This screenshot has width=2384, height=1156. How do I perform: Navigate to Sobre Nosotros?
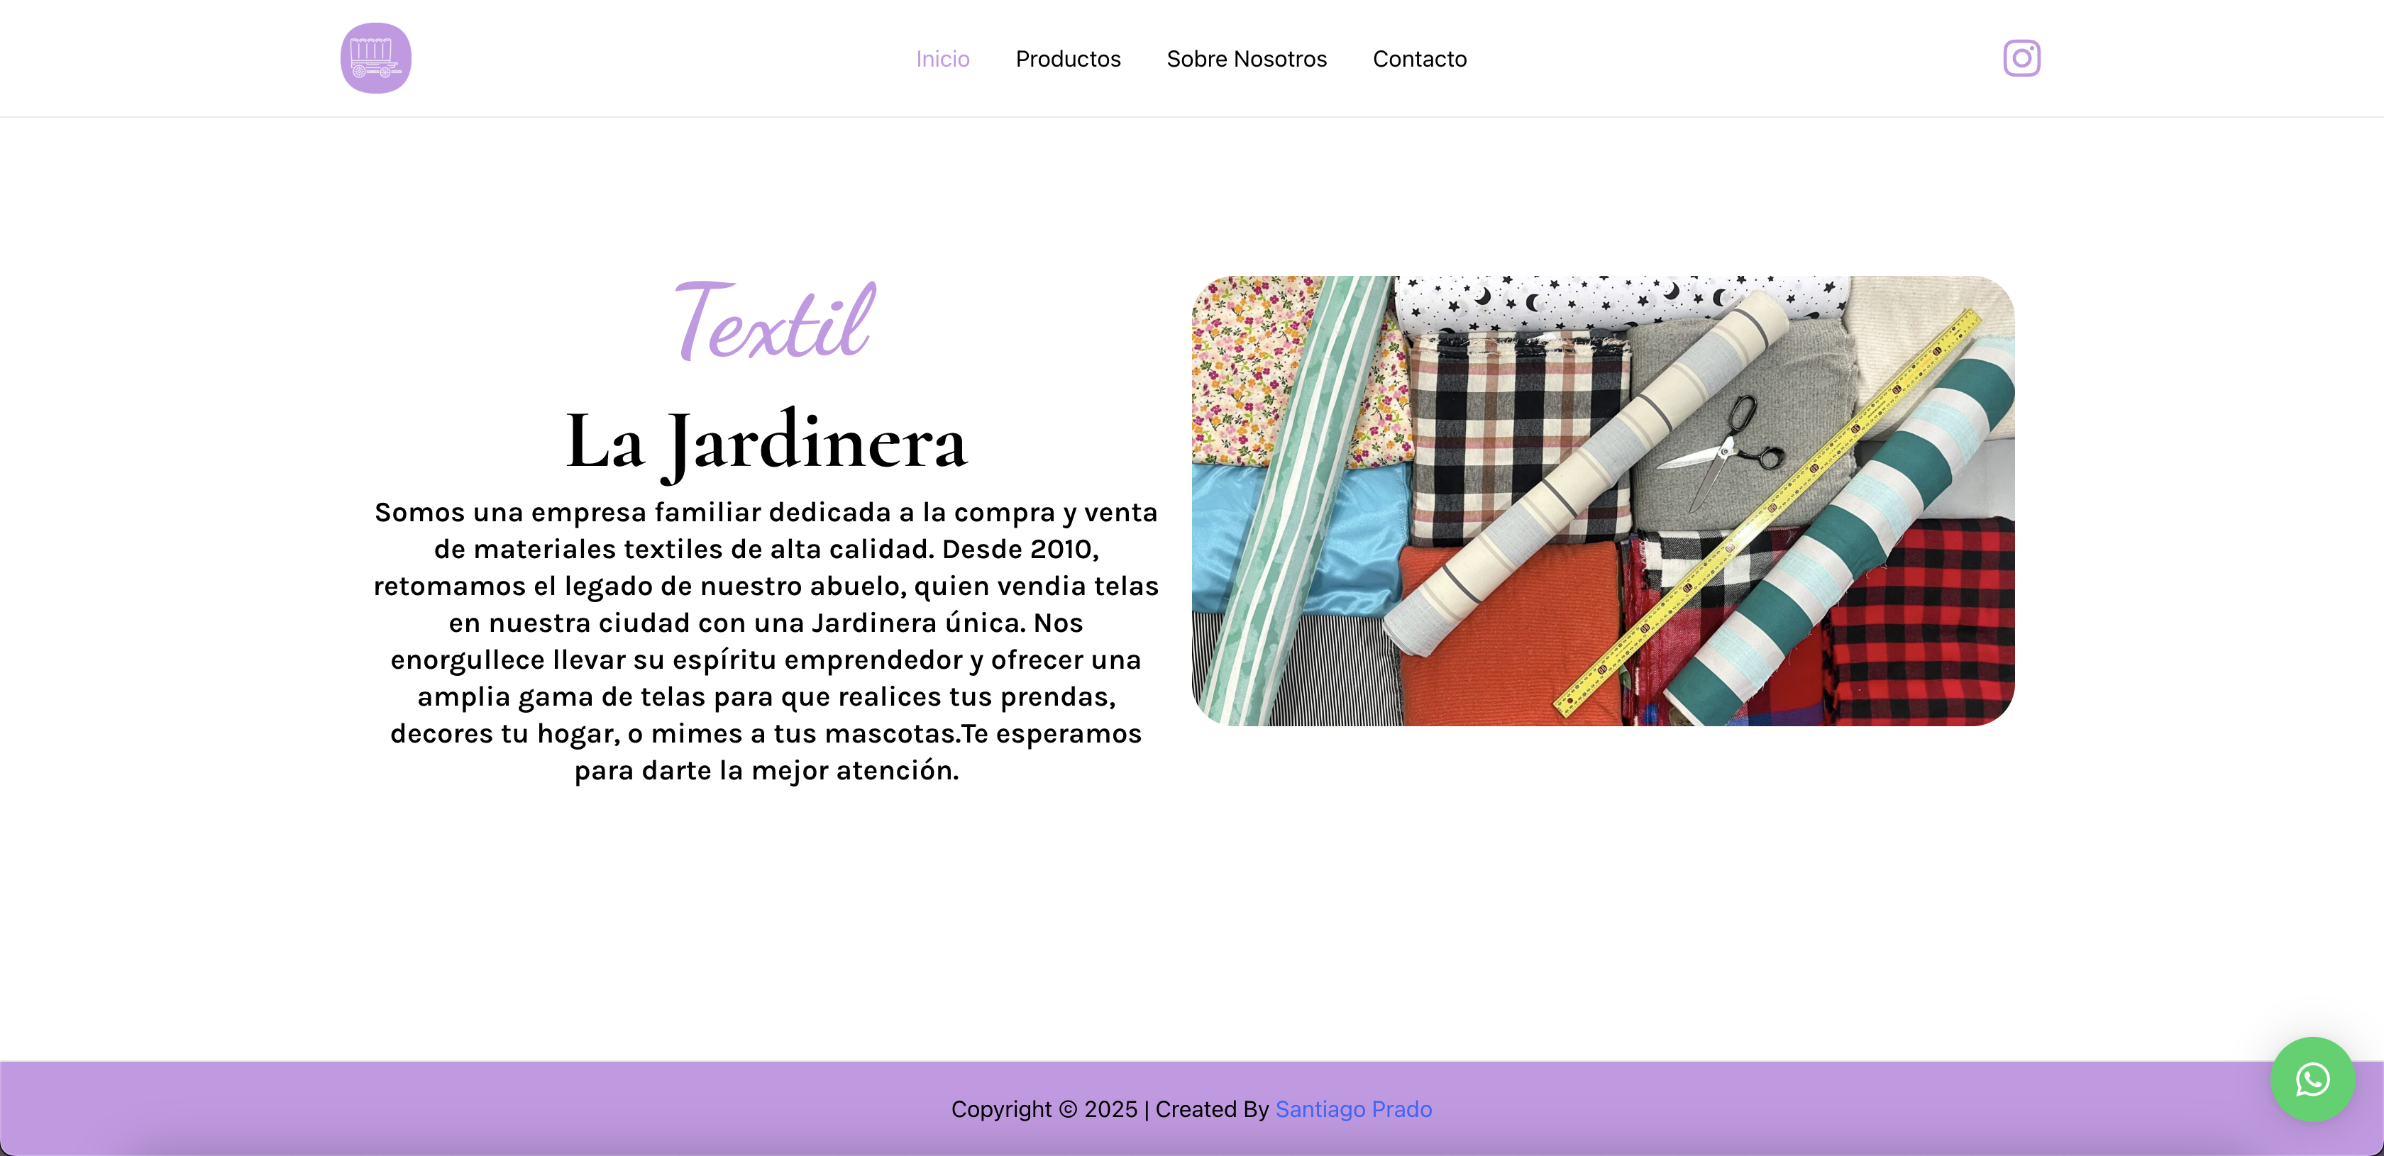[x=1247, y=58]
